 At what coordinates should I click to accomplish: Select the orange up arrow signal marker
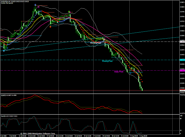pos(50,27)
